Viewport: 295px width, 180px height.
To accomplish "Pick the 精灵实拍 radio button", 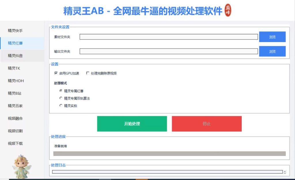I will [x=61, y=105].
